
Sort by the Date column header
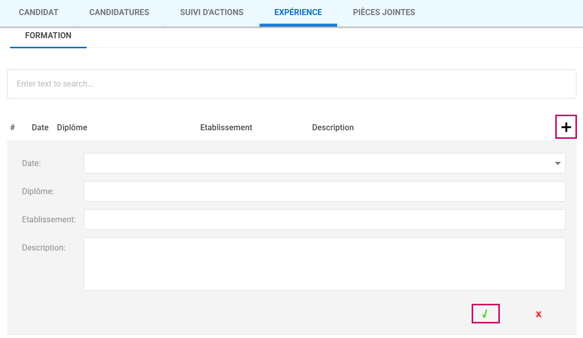coord(40,128)
